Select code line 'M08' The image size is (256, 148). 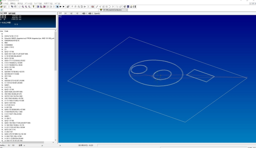[x=6, y=43]
